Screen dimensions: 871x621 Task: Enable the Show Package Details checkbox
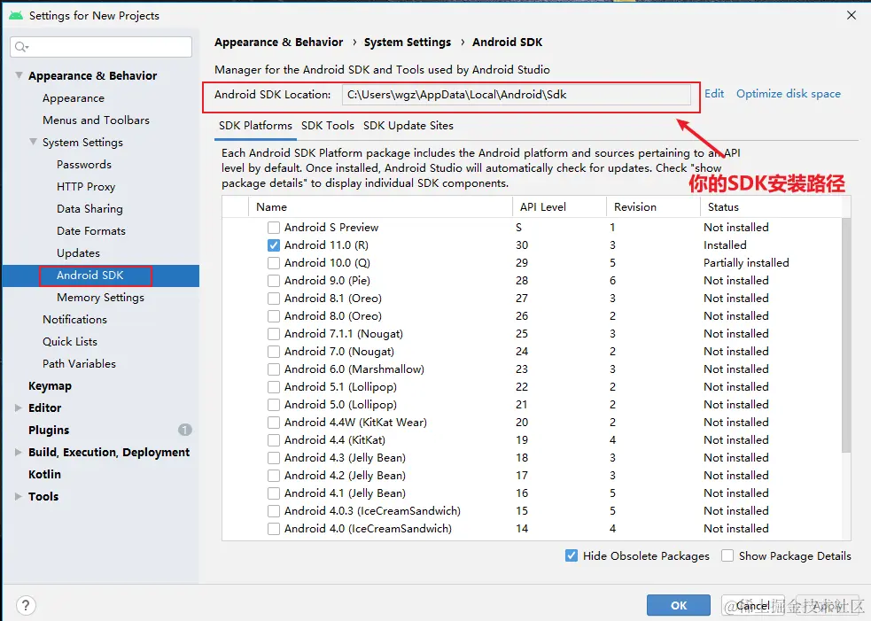pos(727,555)
